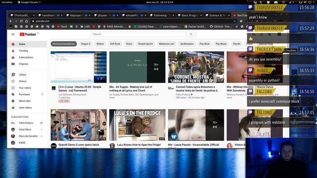Image resolution: width=317 pixels, height=178 pixels.
Task: Open the LearnOpen bookmark
Action: [x=169, y=26]
